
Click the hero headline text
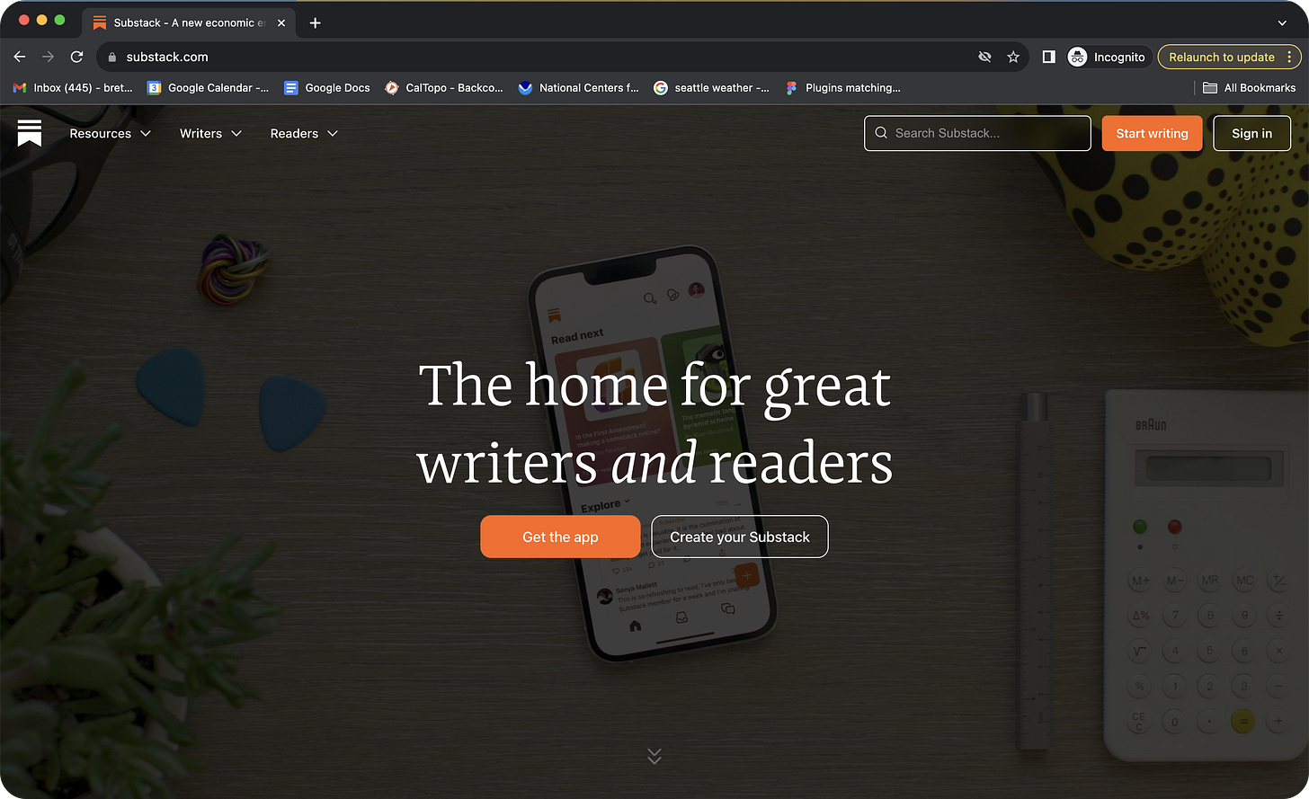pos(654,423)
